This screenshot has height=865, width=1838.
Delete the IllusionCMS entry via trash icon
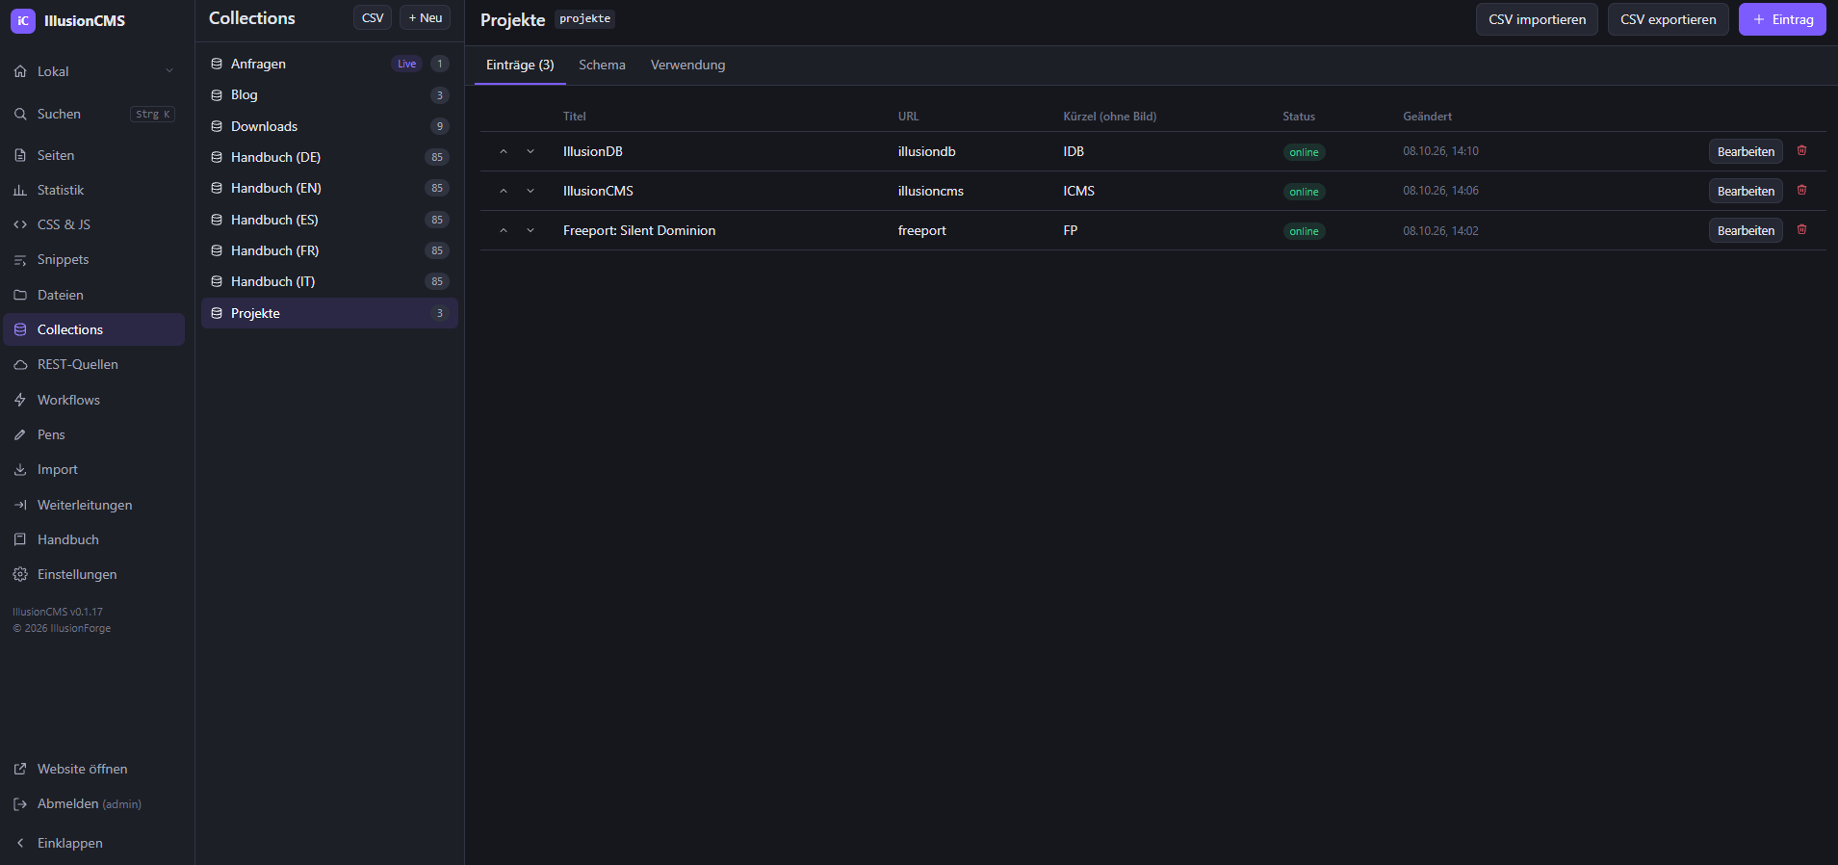pos(1801,190)
